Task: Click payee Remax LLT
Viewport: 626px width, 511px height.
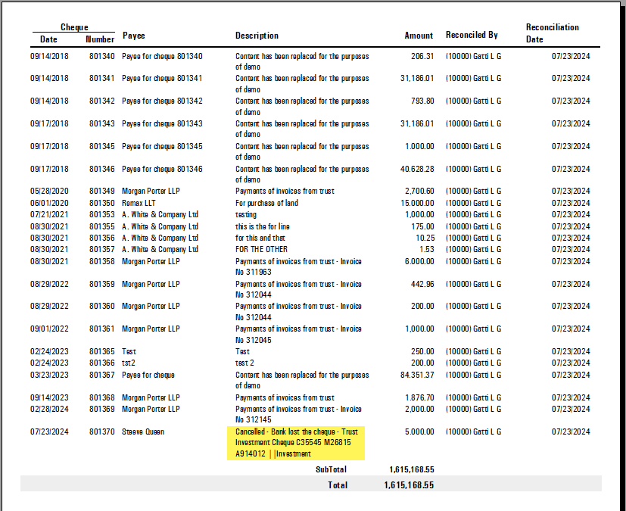Action: point(139,203)
